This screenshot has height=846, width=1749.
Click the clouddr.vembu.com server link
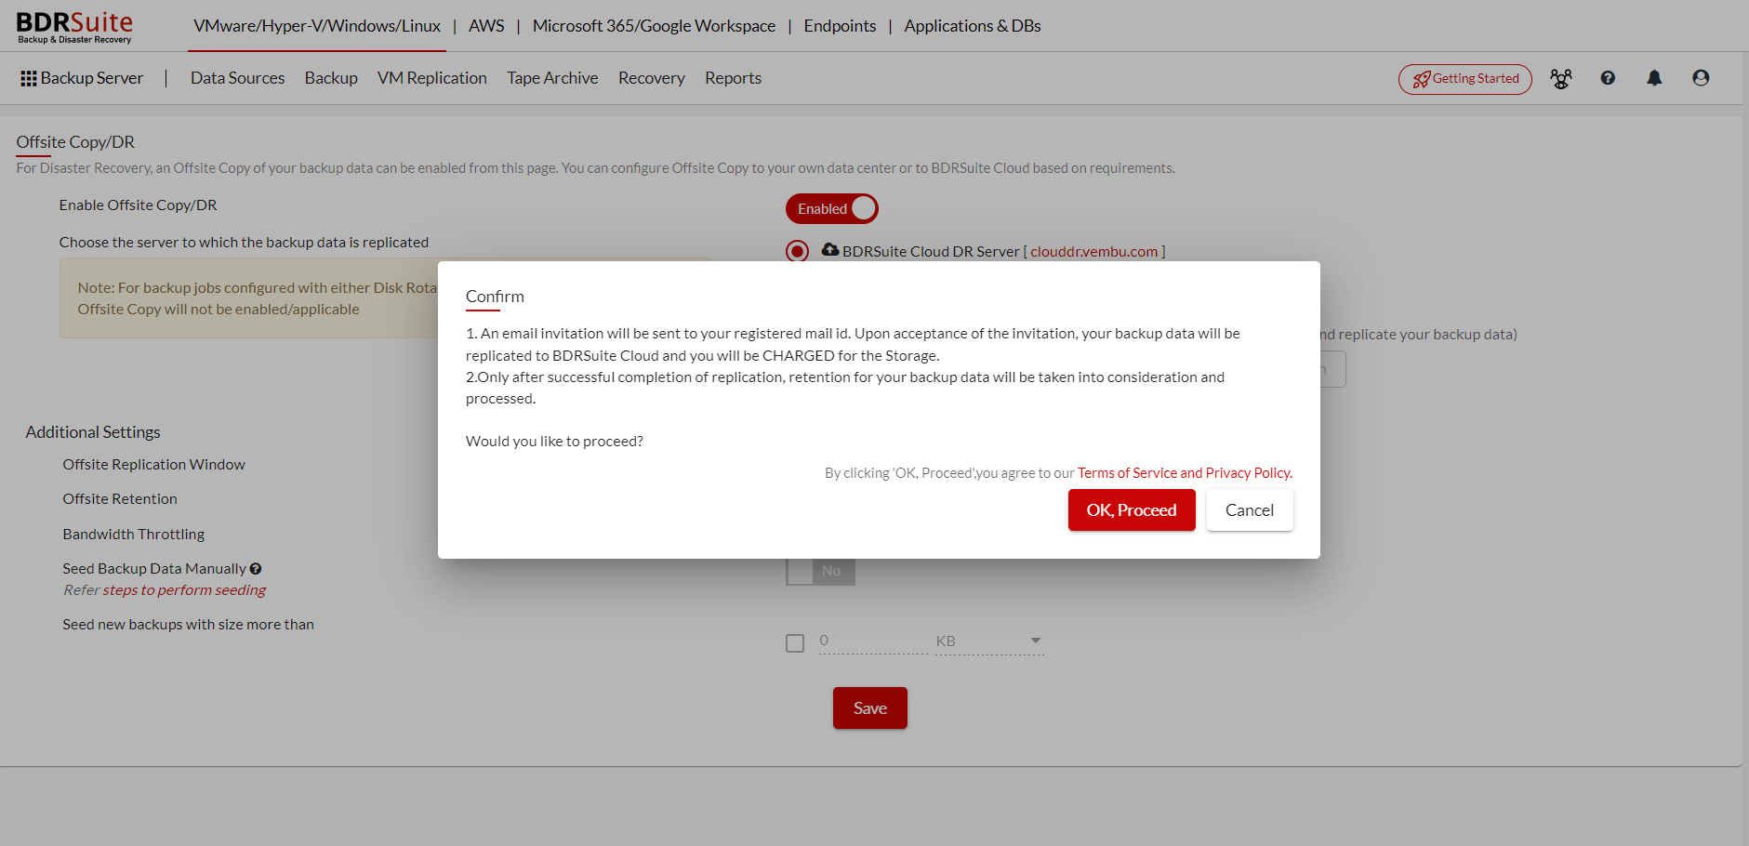[x=1093, y=251]
